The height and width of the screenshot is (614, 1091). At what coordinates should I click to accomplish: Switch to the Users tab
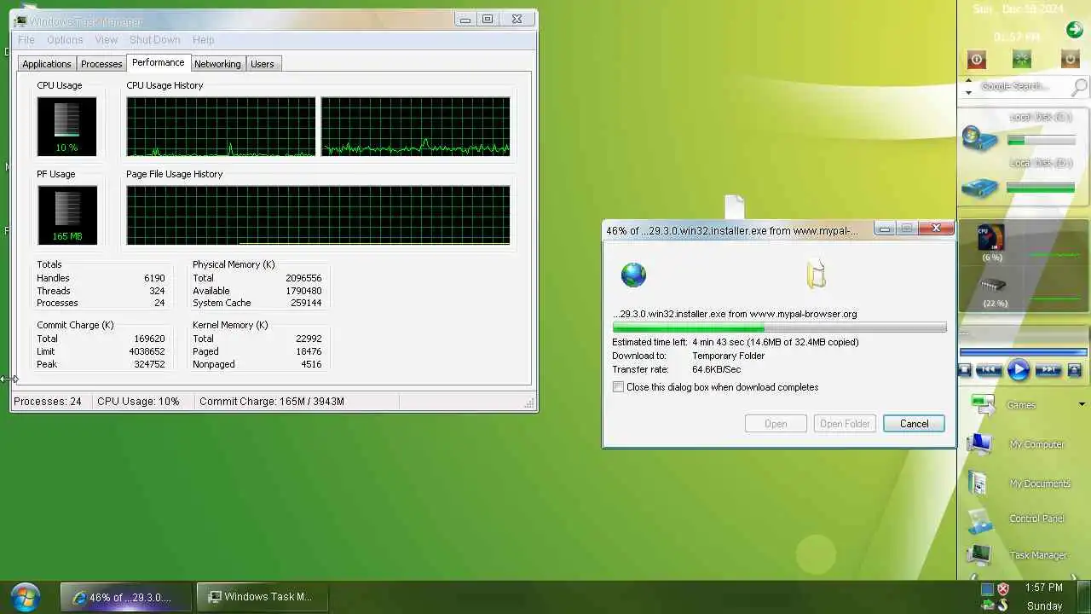[263, 64]
